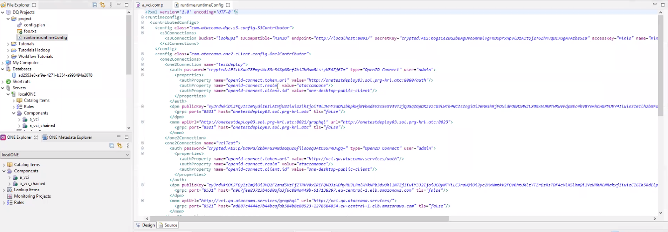Open the localONE server dropdown

(x=127, y=155)
